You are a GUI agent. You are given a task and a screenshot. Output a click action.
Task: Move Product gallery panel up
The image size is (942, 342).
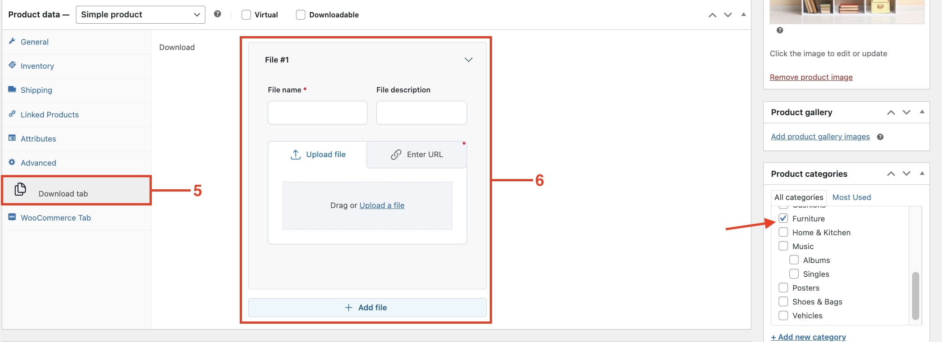(891, 113)
